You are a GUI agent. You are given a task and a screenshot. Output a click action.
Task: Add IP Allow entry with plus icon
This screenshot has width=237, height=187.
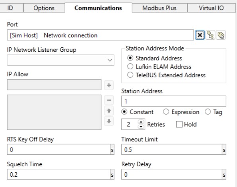pos(109,85)
